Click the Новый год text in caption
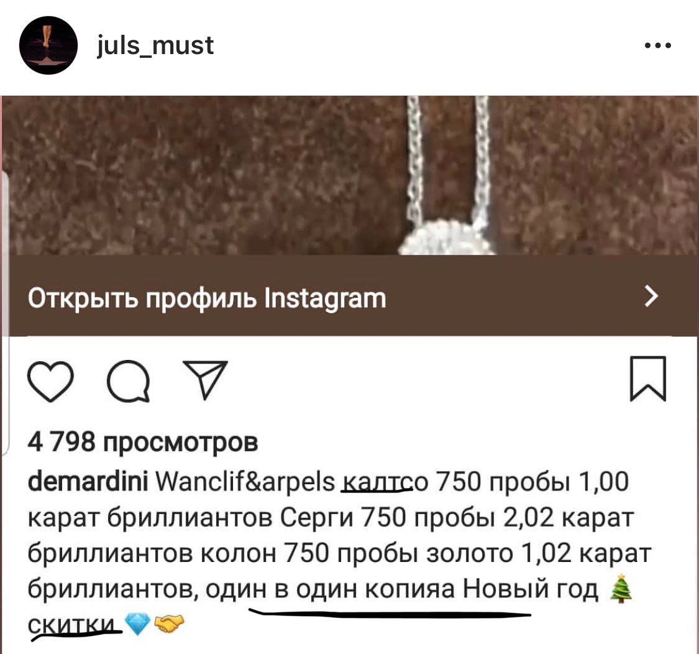Screen dimensions: 699x654 531,589
